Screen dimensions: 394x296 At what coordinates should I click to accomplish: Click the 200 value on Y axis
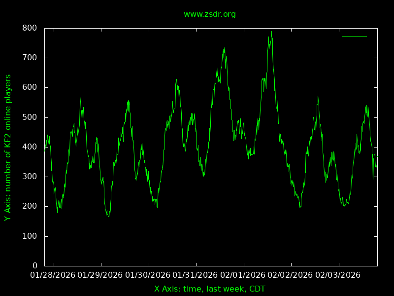click(30, 206)
